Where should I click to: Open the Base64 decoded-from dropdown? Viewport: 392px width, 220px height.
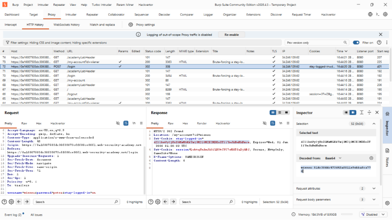coord(333,158)
